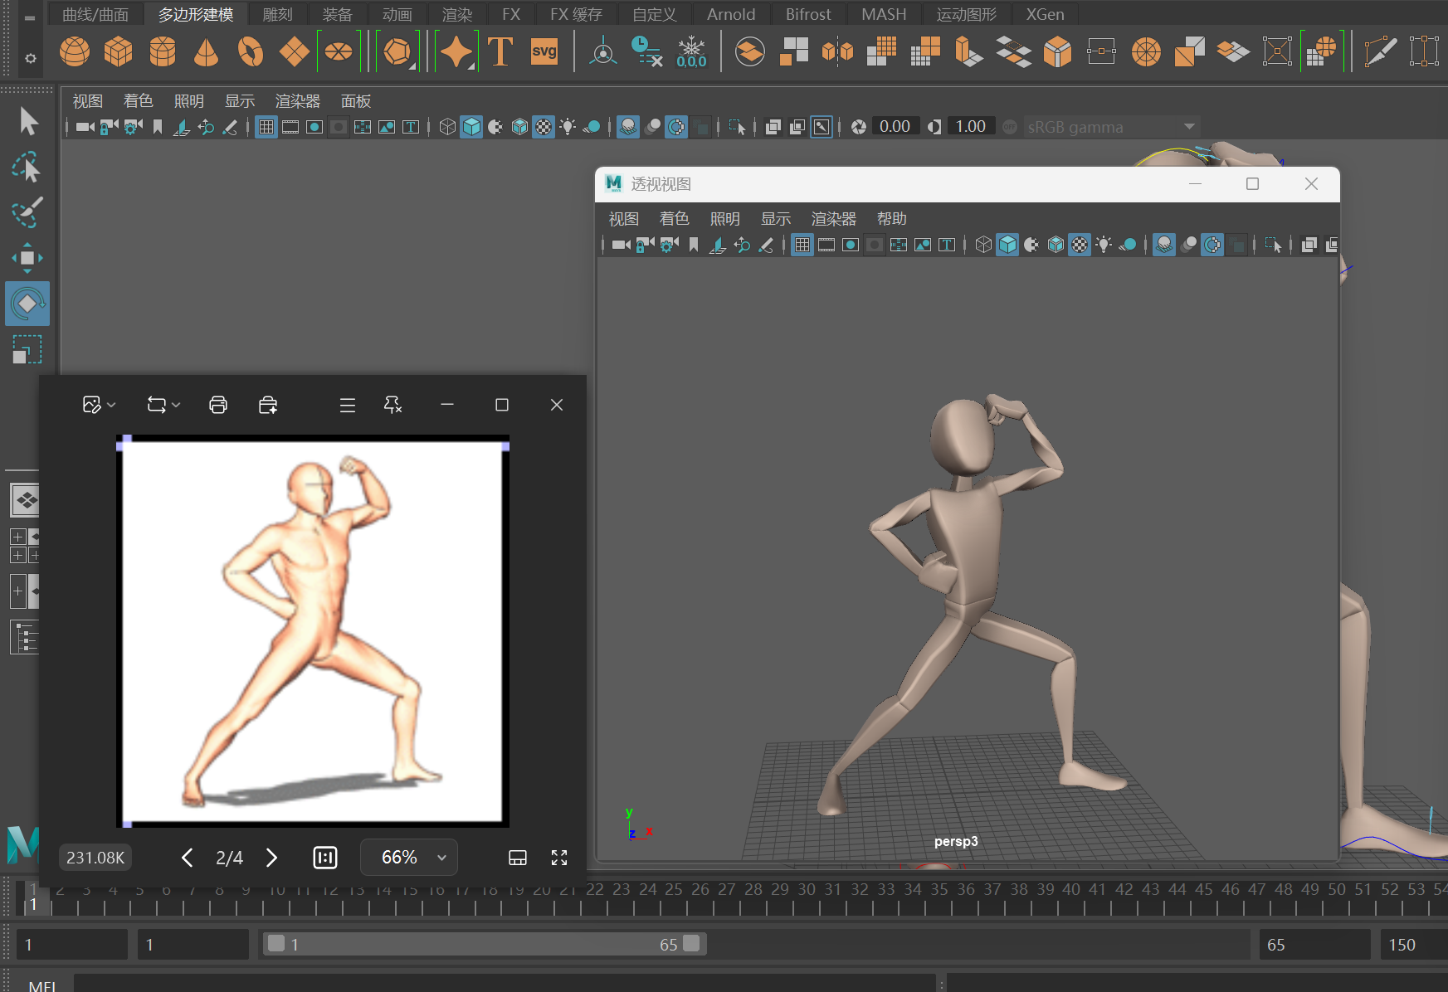Select the polygon Type text tool
The height and width of the screenshot is (992, 1448).
tap(500, 51)
